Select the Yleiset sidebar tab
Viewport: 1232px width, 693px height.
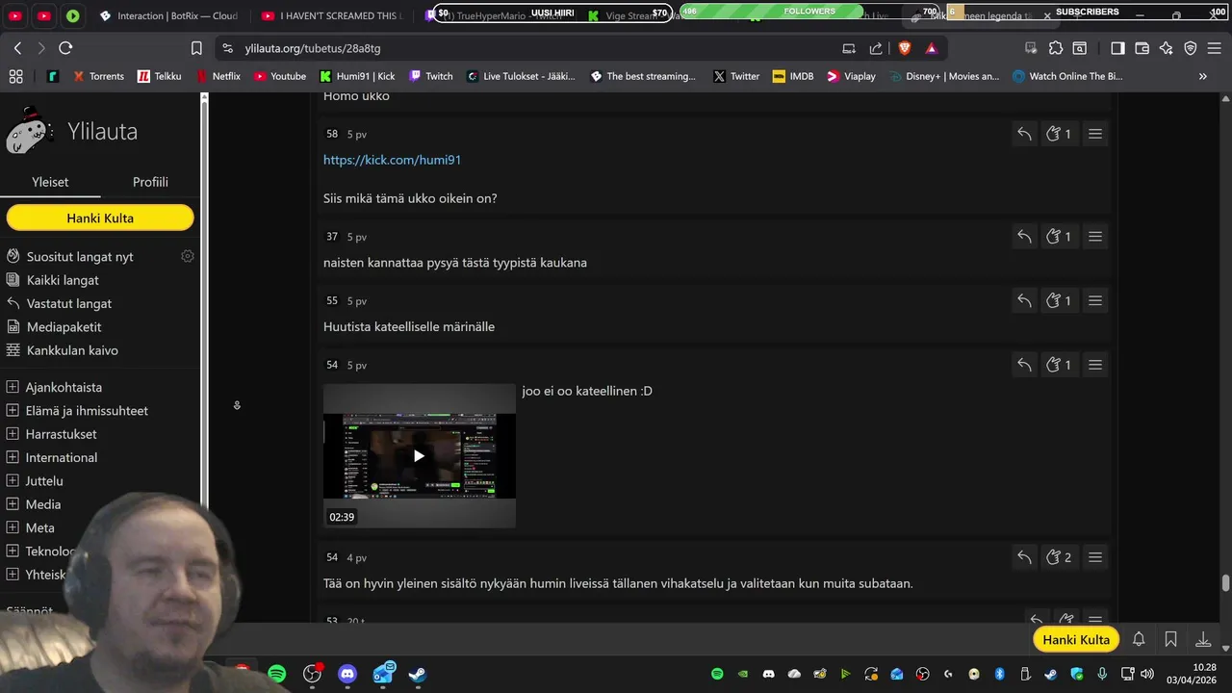pos(50,182)
